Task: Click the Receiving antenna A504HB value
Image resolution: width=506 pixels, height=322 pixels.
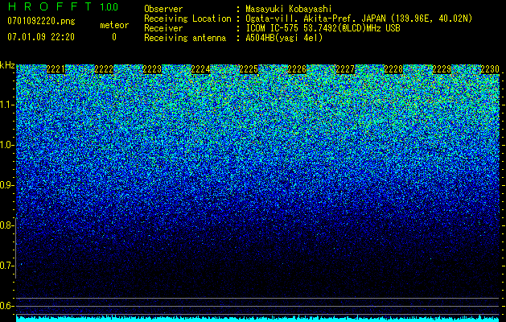Action: click(x=284, y=38)
